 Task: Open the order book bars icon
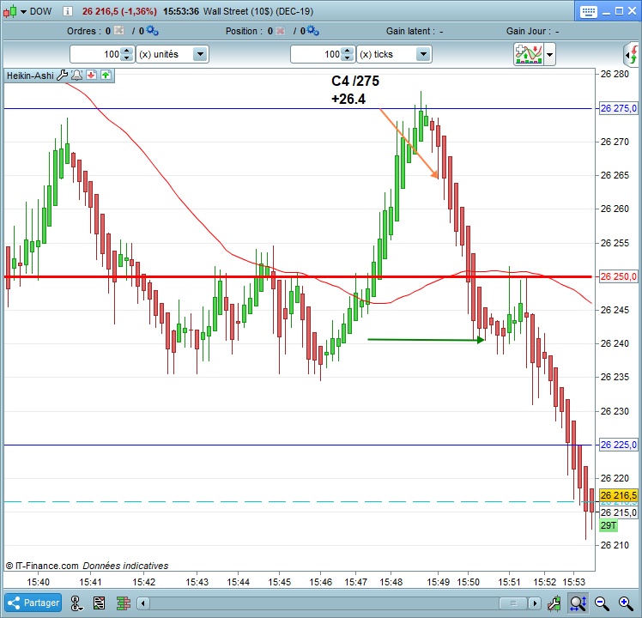click(x=124, y=603)
